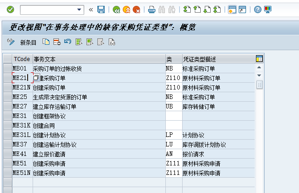
Task: Select the ME25 row selector
Action: (8, 97)
